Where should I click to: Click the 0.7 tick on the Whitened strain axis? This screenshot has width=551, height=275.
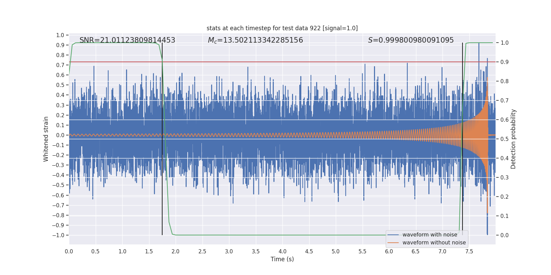click(60, 65)
